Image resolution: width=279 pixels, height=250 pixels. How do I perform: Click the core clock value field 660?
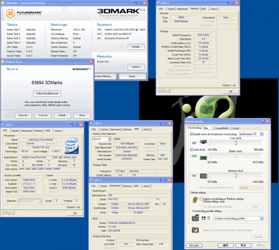tap(194, 143)
